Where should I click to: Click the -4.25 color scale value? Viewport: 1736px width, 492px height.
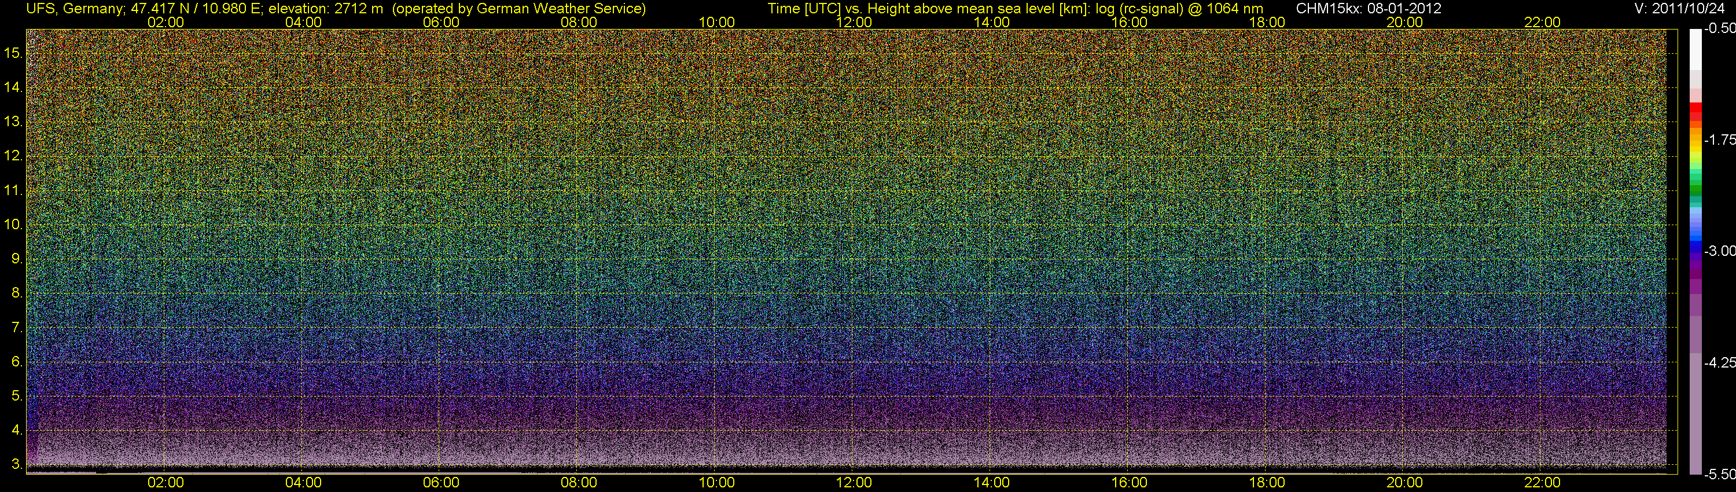click(1720, 362)
